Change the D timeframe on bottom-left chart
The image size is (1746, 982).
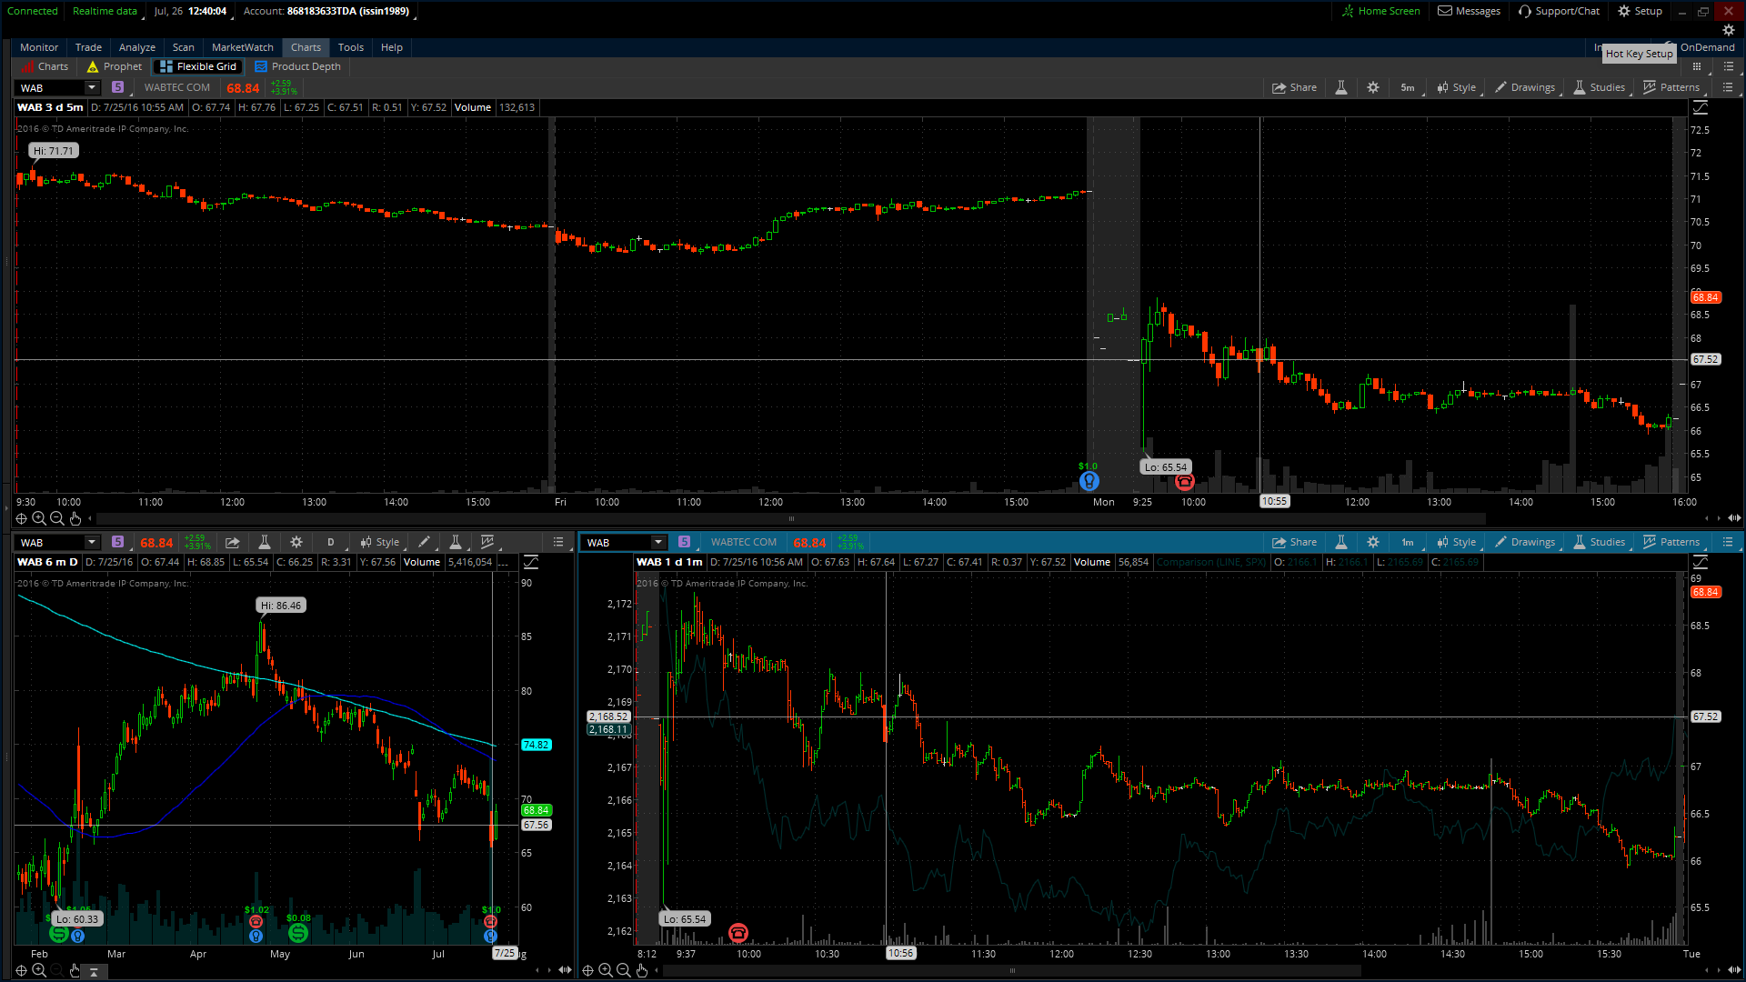331,542
